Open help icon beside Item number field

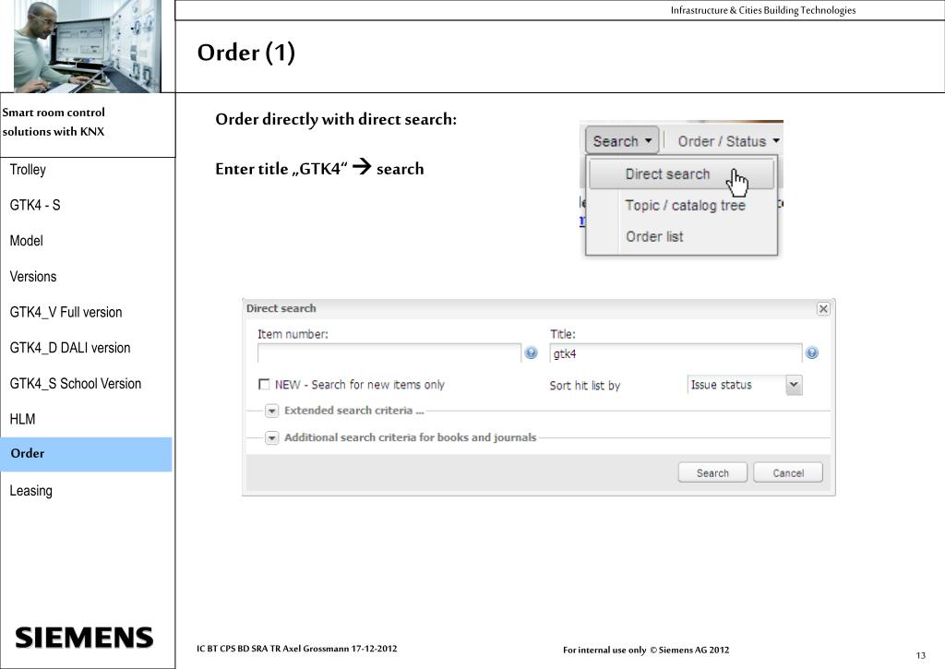click(x=531, y=353)
